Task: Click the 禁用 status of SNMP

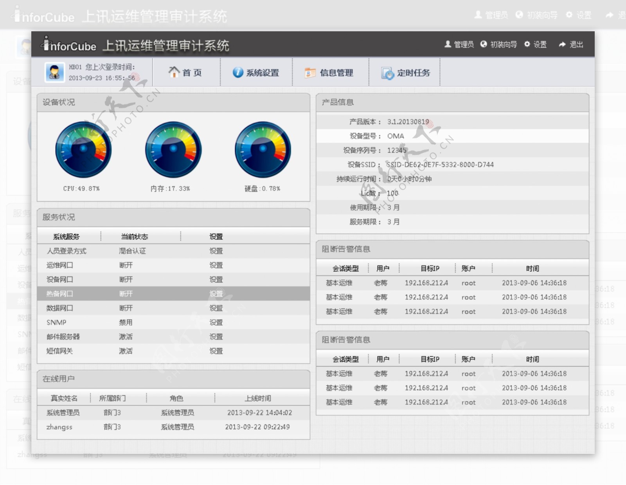Action: coord(126,322)
